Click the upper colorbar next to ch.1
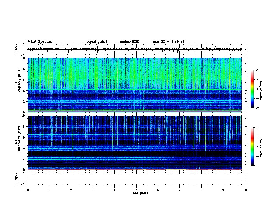 click(252, 89)
